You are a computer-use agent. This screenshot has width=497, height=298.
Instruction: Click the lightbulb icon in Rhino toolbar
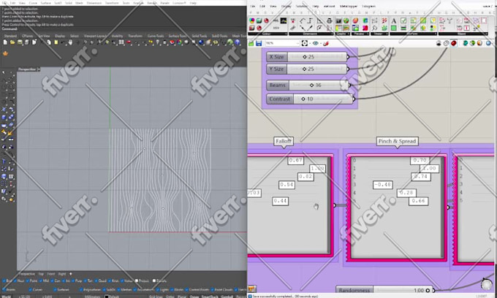(158, 42)
